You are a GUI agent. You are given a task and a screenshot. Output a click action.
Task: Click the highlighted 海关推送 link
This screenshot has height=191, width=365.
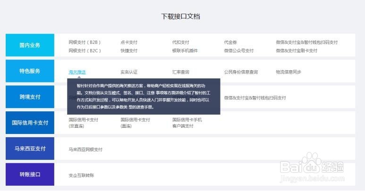point(77,72)
